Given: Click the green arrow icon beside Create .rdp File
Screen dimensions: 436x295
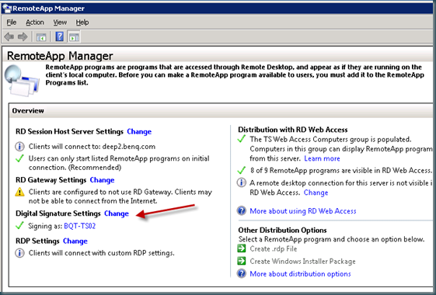Looking at the screenshot, I should (x=242, y=248).
